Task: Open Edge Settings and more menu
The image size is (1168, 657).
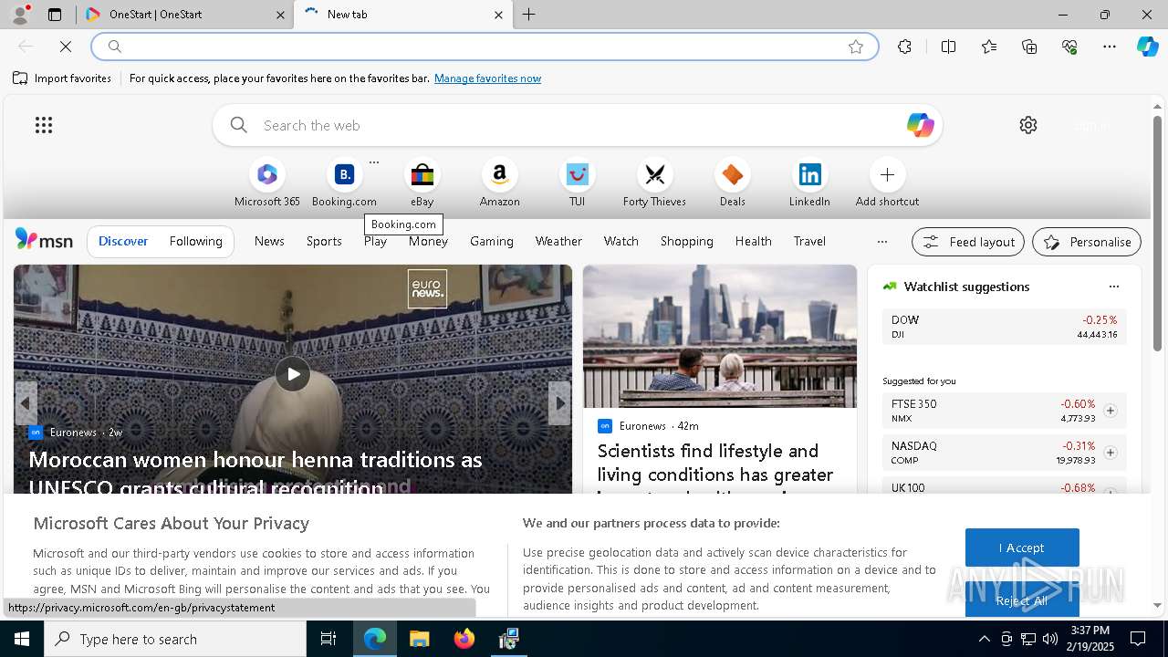Action: pos(1110,47)
